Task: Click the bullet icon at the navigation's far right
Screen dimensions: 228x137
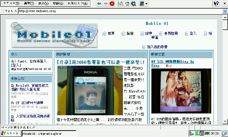Action: pos(205,34)
